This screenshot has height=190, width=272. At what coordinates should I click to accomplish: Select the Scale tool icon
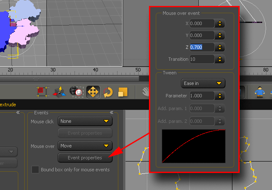click(123, 92)
